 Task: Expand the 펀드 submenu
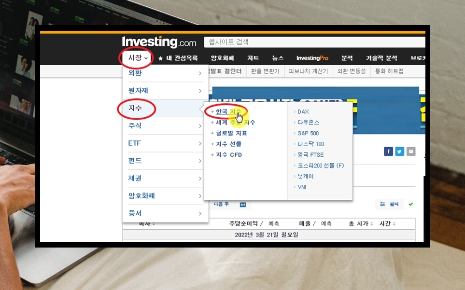(165, 161)
